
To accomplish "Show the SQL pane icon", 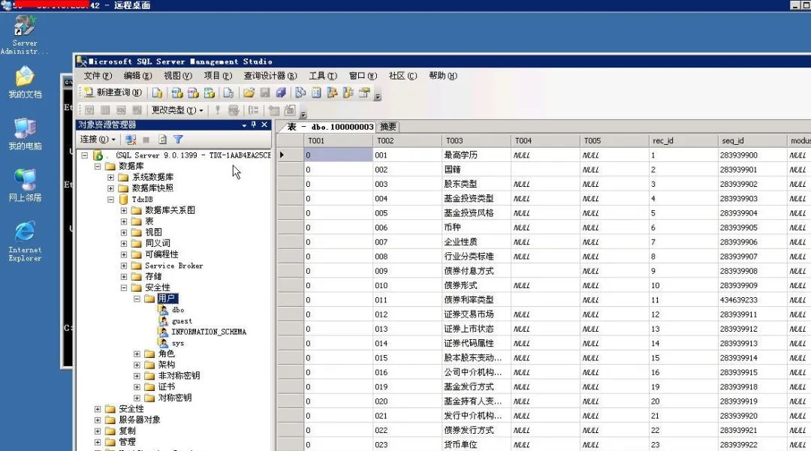I will [x=121, y=110].
